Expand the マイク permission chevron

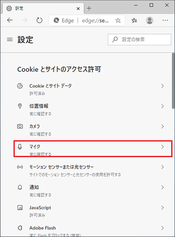point(162,147)
